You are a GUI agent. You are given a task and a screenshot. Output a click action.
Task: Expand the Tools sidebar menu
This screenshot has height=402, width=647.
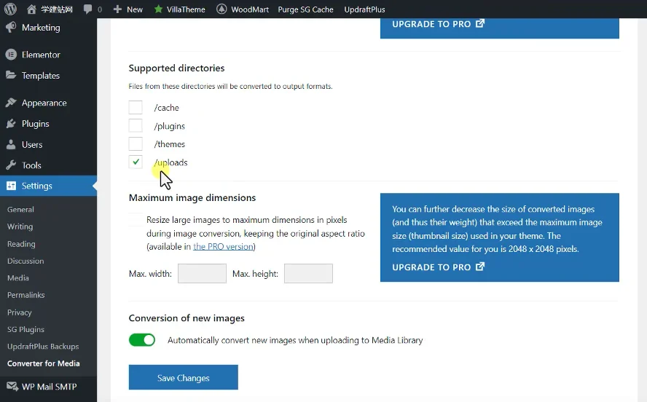tap(31, 165)
